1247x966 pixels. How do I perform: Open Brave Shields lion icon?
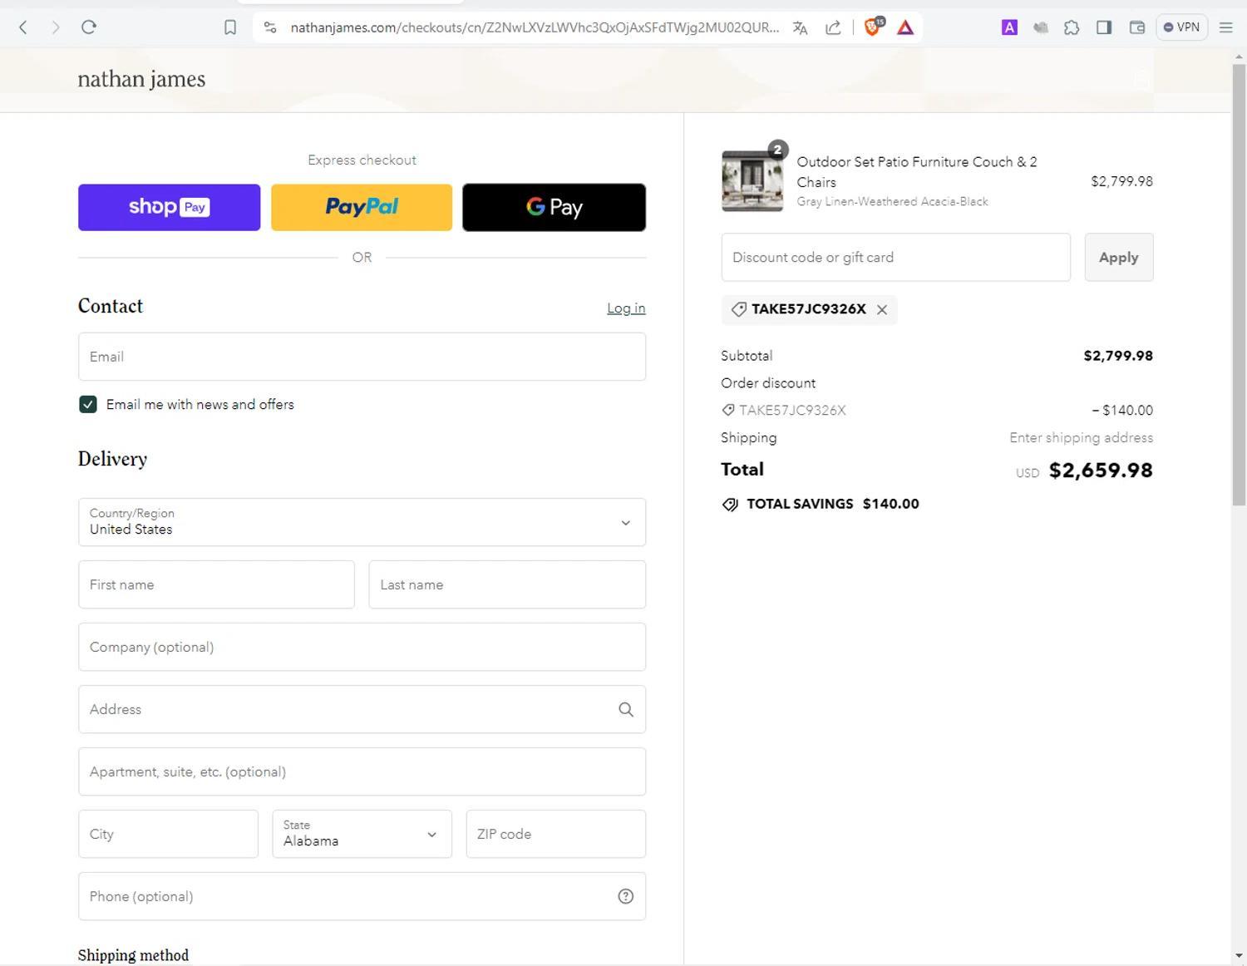[873, 27]
